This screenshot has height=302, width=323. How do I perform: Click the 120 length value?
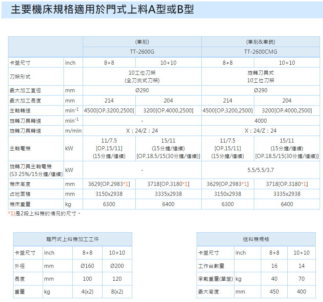(x=117, y=279)
